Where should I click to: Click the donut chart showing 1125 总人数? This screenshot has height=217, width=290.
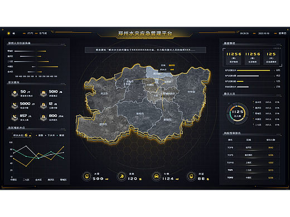coord(238,113)
